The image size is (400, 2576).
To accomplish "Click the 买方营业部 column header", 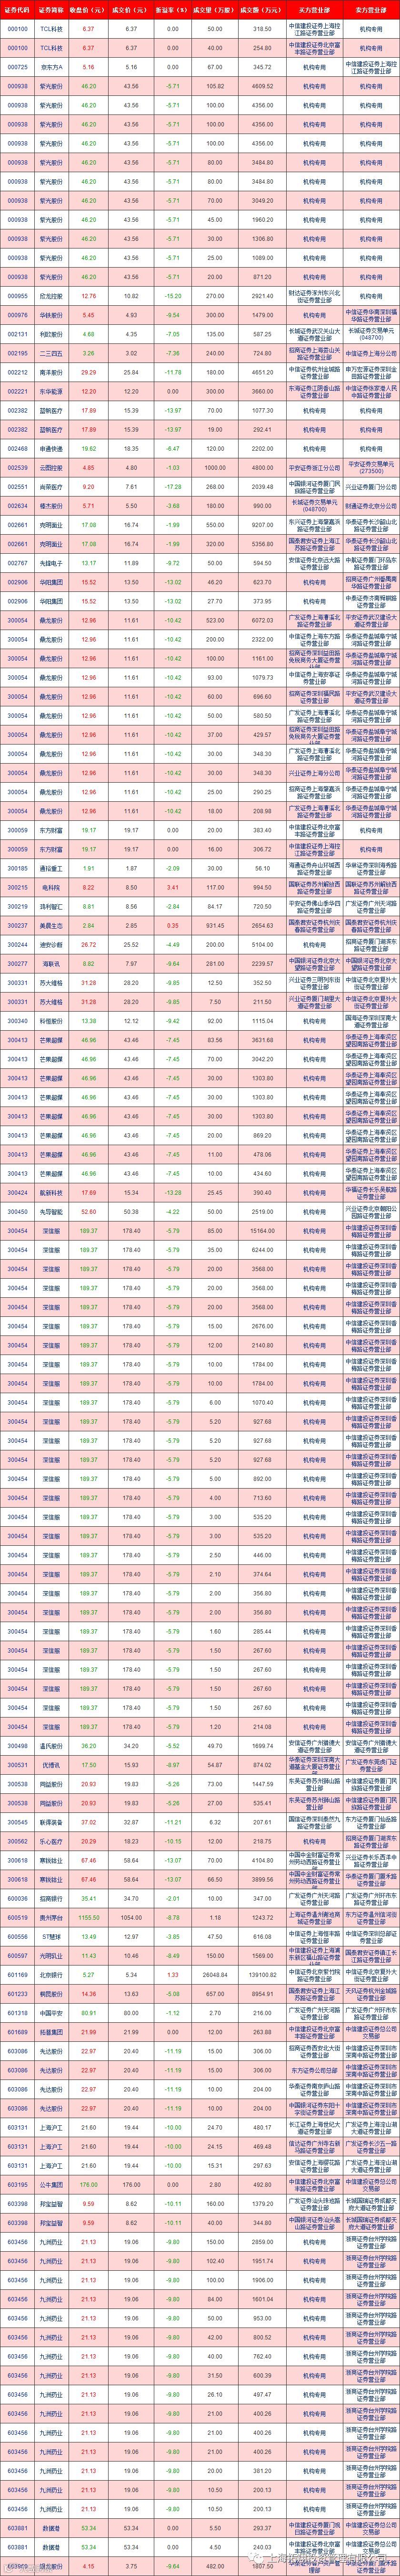I will point(313,9).
